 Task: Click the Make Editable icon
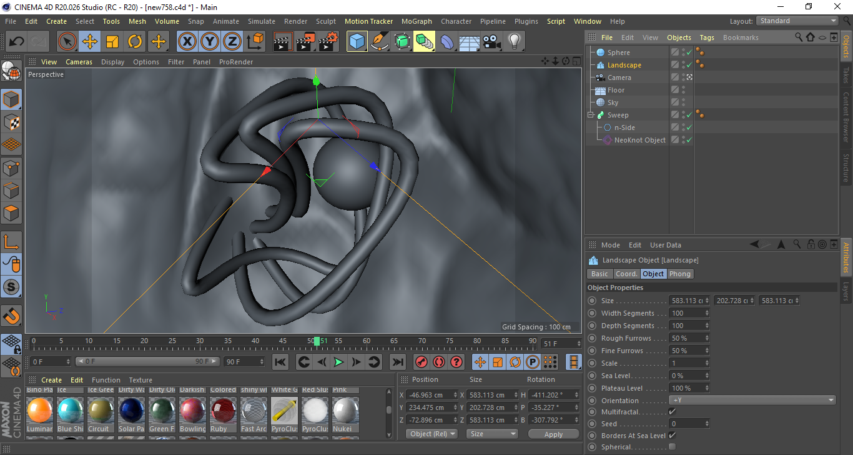[12, 72]
